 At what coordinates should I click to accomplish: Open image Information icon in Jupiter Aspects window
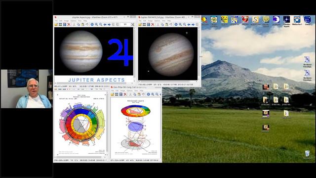[92, 24]
